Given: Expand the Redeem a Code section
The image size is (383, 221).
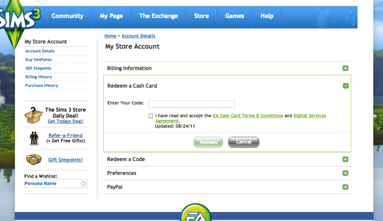Looking at the screenshot, I should click(x=346, y=160).
